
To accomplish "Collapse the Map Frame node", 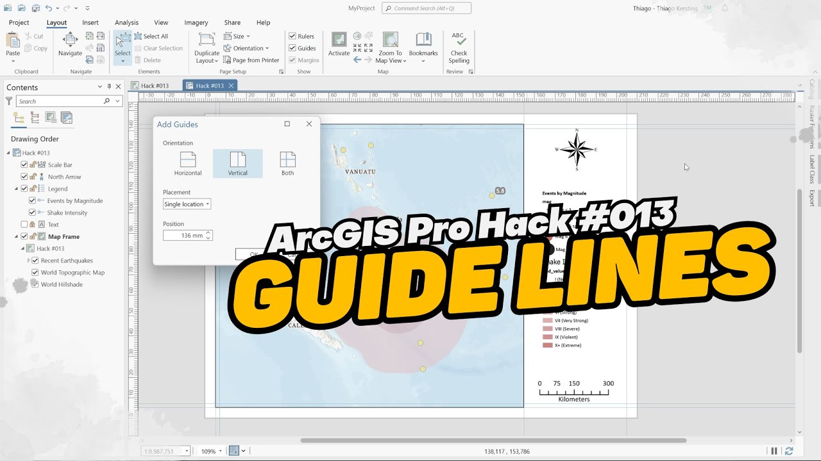I will [x=17, y=236].
